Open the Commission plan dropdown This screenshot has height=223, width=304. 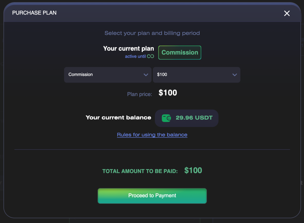(x=108, y=75)
